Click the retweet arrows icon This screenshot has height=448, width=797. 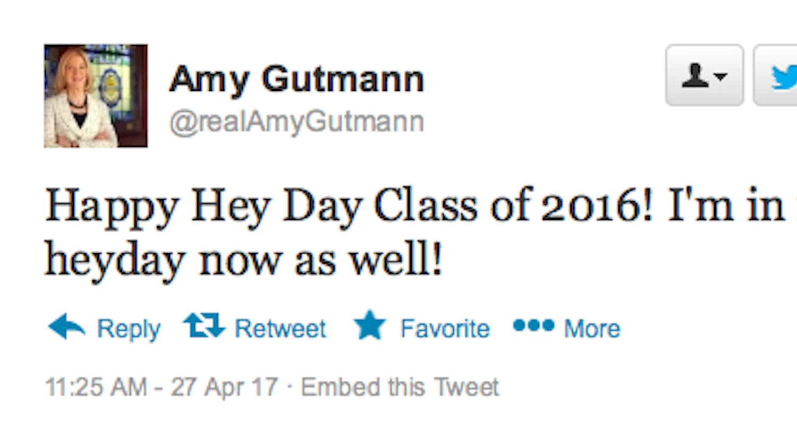(x=204, y=325)
